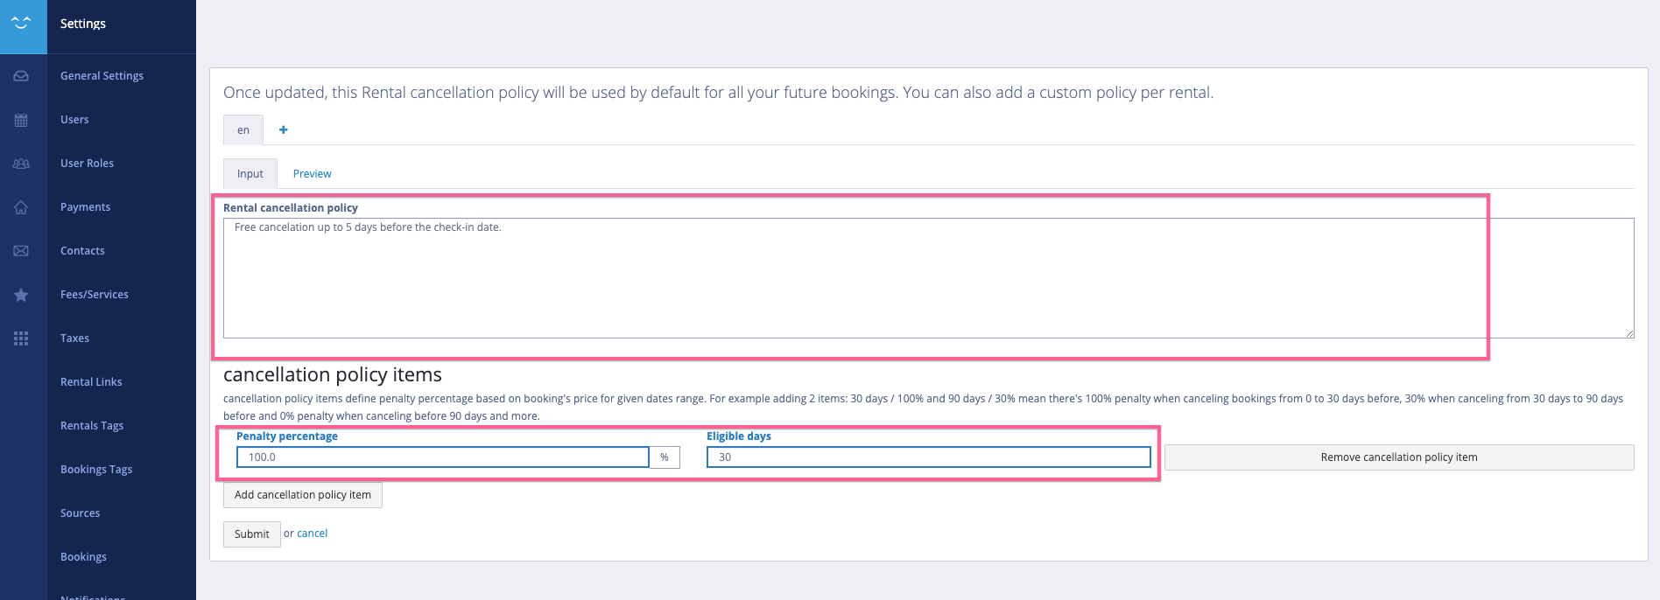Click the star icon in sidebar
Screen dimensions: 1660x600
(21, 295)
